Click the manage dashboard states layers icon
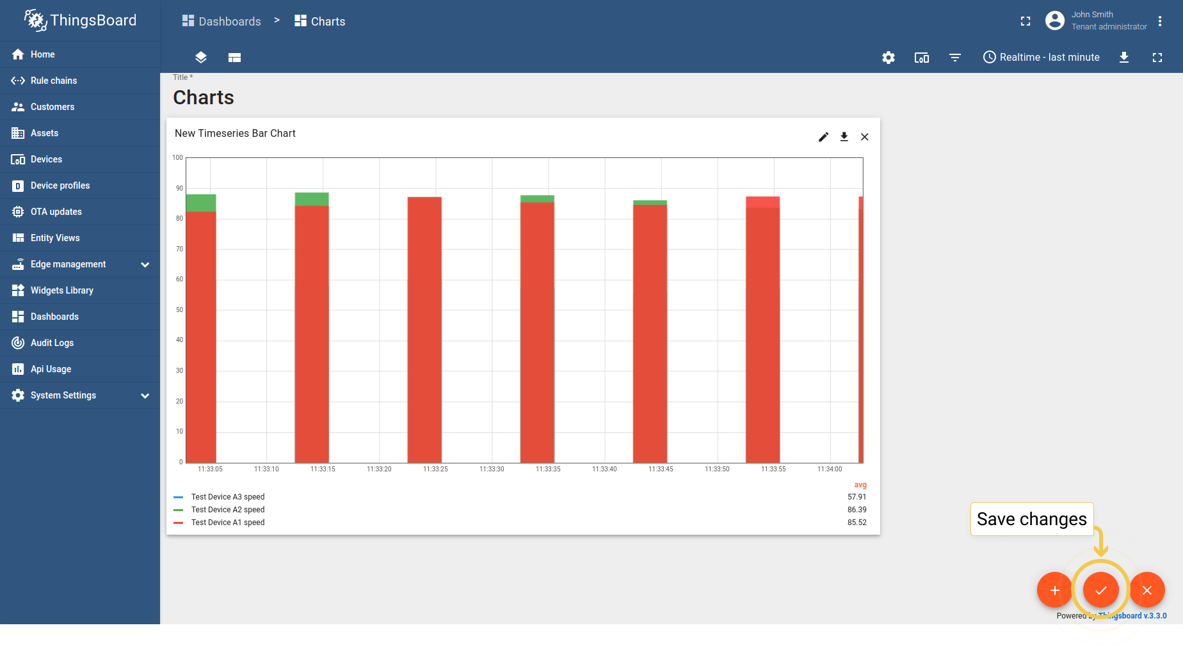 click(201, 58)
